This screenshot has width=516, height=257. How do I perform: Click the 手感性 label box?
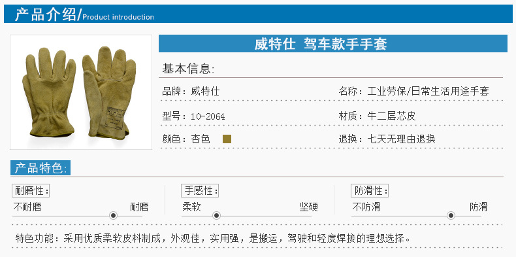200,191
